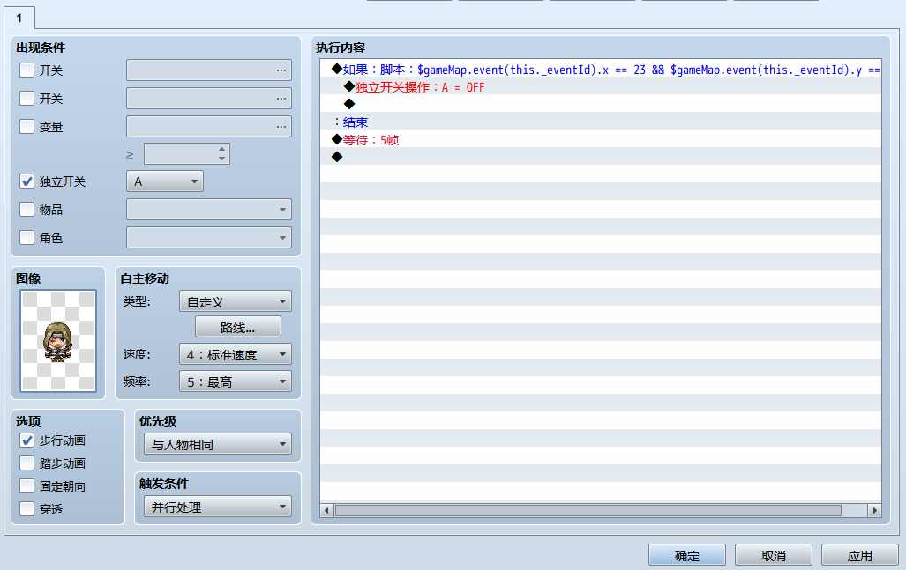906x570 pixels.
Task: Decrease the 变量 threshold with the down arrow
Action: point(222,159)
